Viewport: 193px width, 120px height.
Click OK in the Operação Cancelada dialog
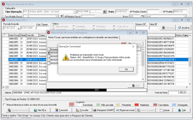(126, 69)
